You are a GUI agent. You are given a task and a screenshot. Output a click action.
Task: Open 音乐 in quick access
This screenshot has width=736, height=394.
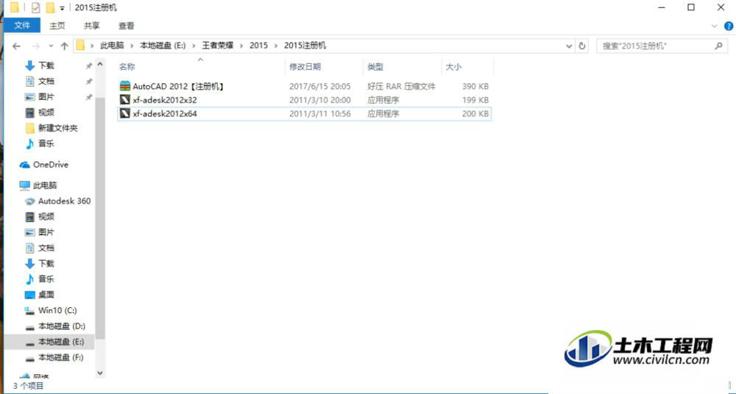(46, 143)
